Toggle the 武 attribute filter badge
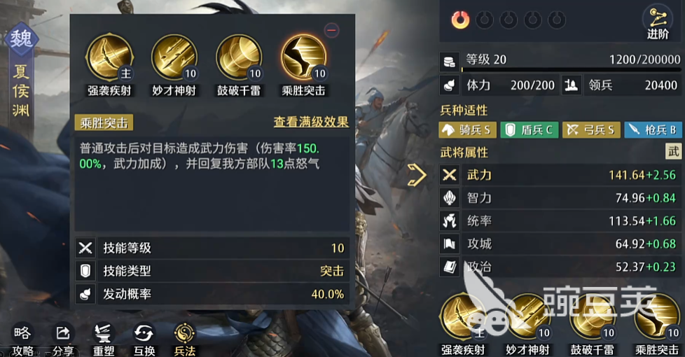This screenshot has width=685, height=357. pos(673,151)
